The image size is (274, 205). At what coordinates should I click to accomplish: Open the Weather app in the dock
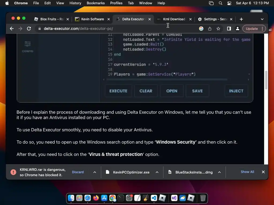[182, 198]
